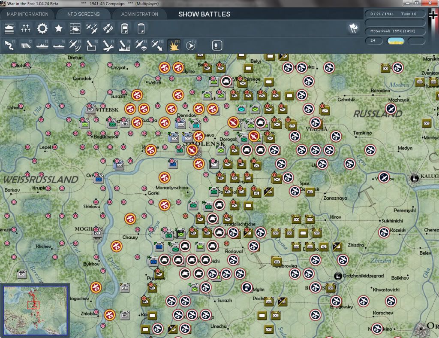Image resolution: width=439 pixels, height=338 pixels.
Task: Open the blank logbook icon
Action: (141, 28)
